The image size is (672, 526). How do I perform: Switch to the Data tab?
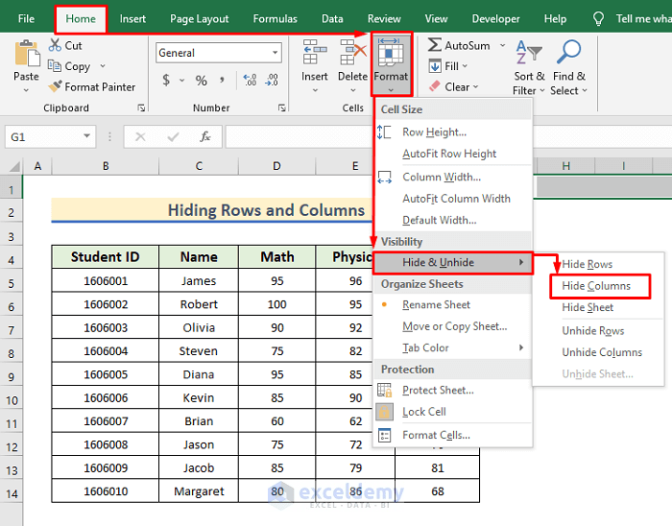click(332, 19)
